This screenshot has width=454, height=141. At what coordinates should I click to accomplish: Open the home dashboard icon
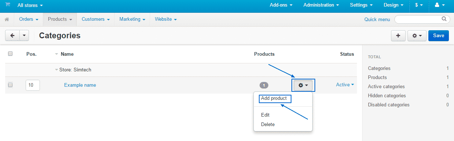coord(7,19)
